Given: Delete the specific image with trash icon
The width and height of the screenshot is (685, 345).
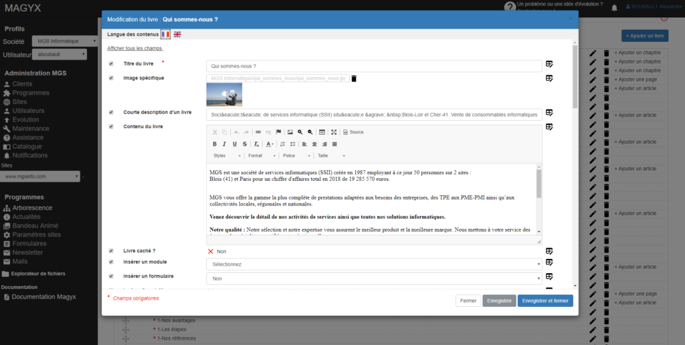Looking at the screenshot, I should pos(354,79).
